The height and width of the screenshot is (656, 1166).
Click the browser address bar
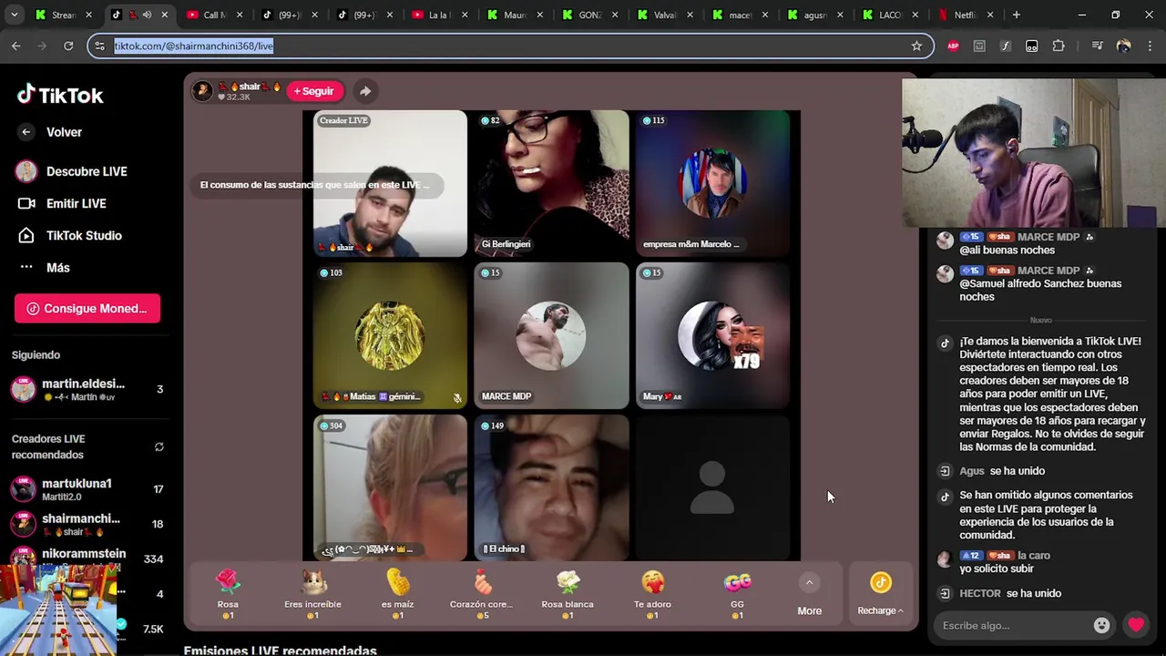tap(510, 46)
